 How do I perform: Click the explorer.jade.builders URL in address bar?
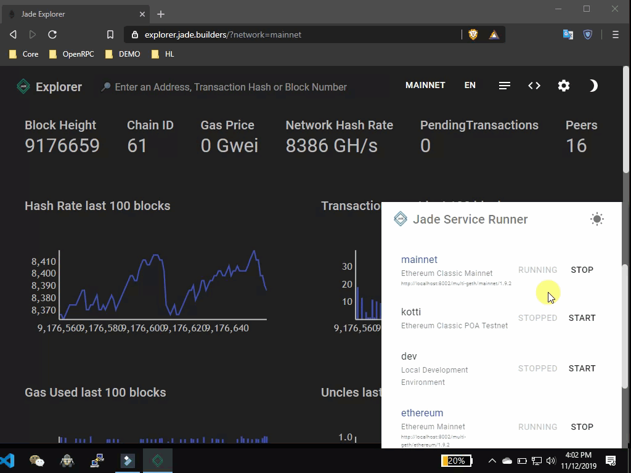coord(223,34)
